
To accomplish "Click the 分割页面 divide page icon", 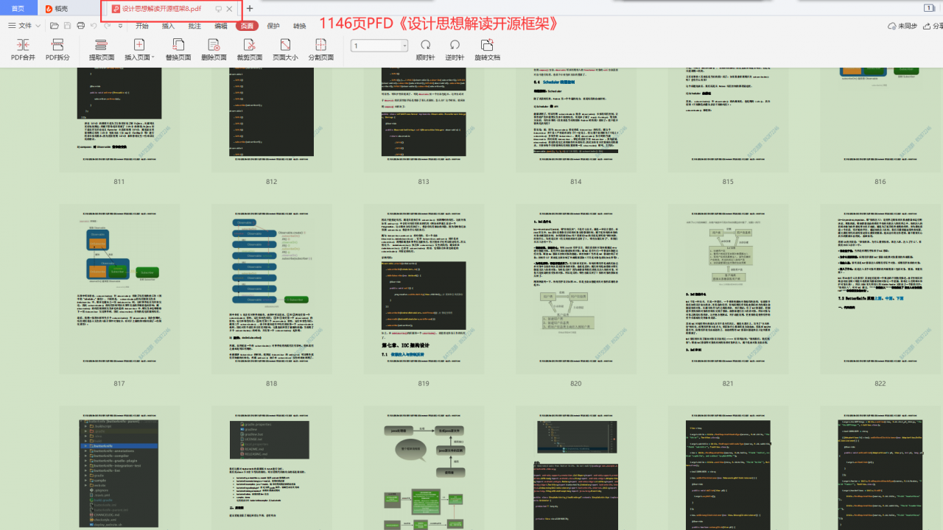I will click(x=320, y=45).
